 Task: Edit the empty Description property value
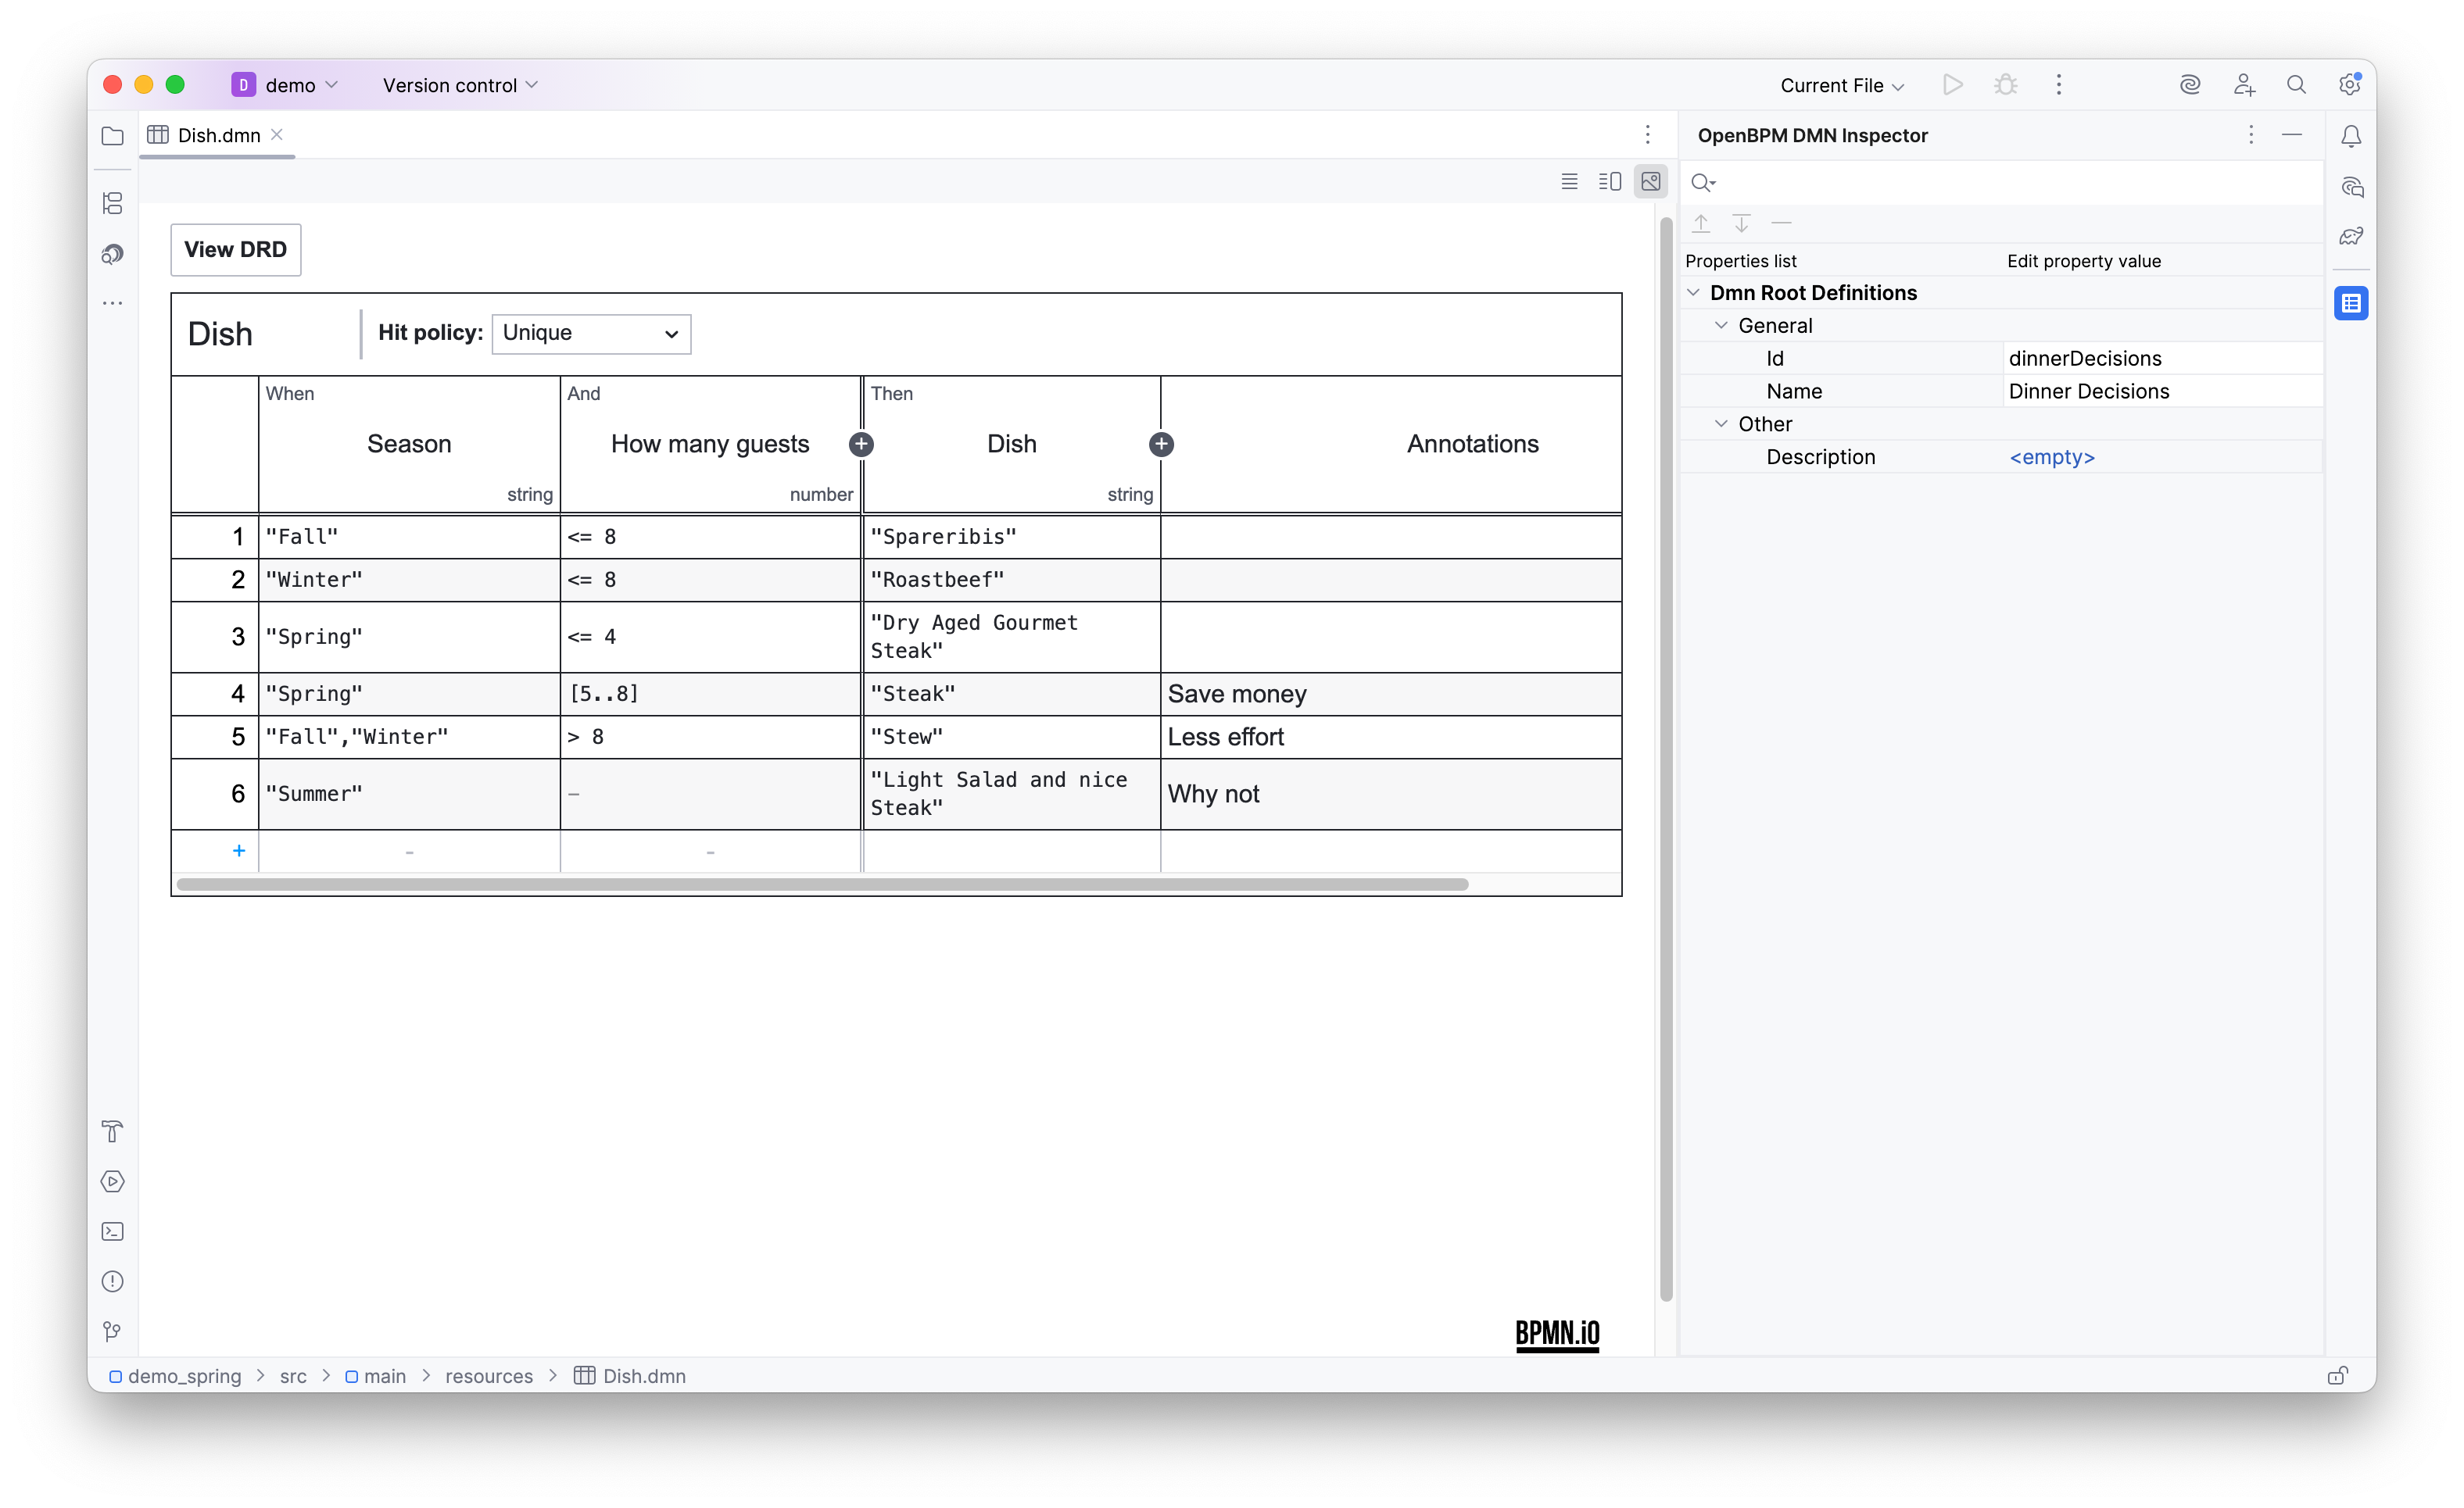coord(2163,458)
